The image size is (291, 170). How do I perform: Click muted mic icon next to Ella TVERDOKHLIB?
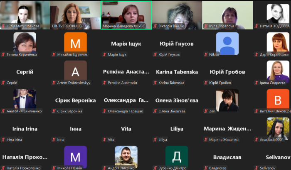pyautogui.click(x=53, y=26)
